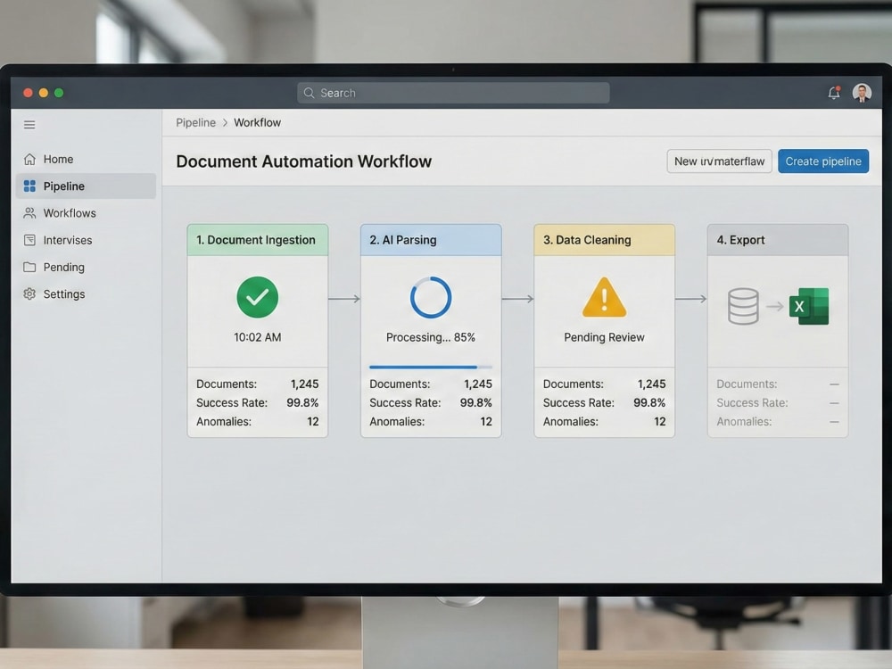Click the green checkmark status icon

[x=258, y=298]
